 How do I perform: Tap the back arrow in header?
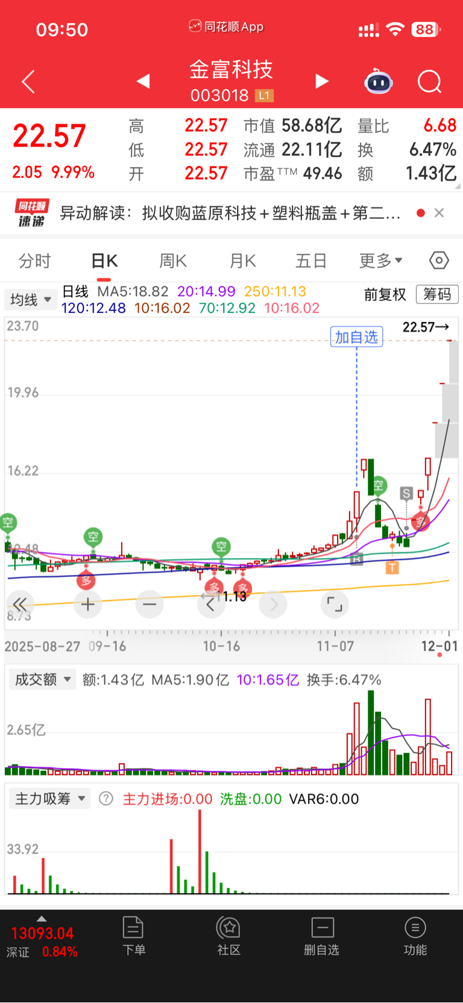(28, 81)
